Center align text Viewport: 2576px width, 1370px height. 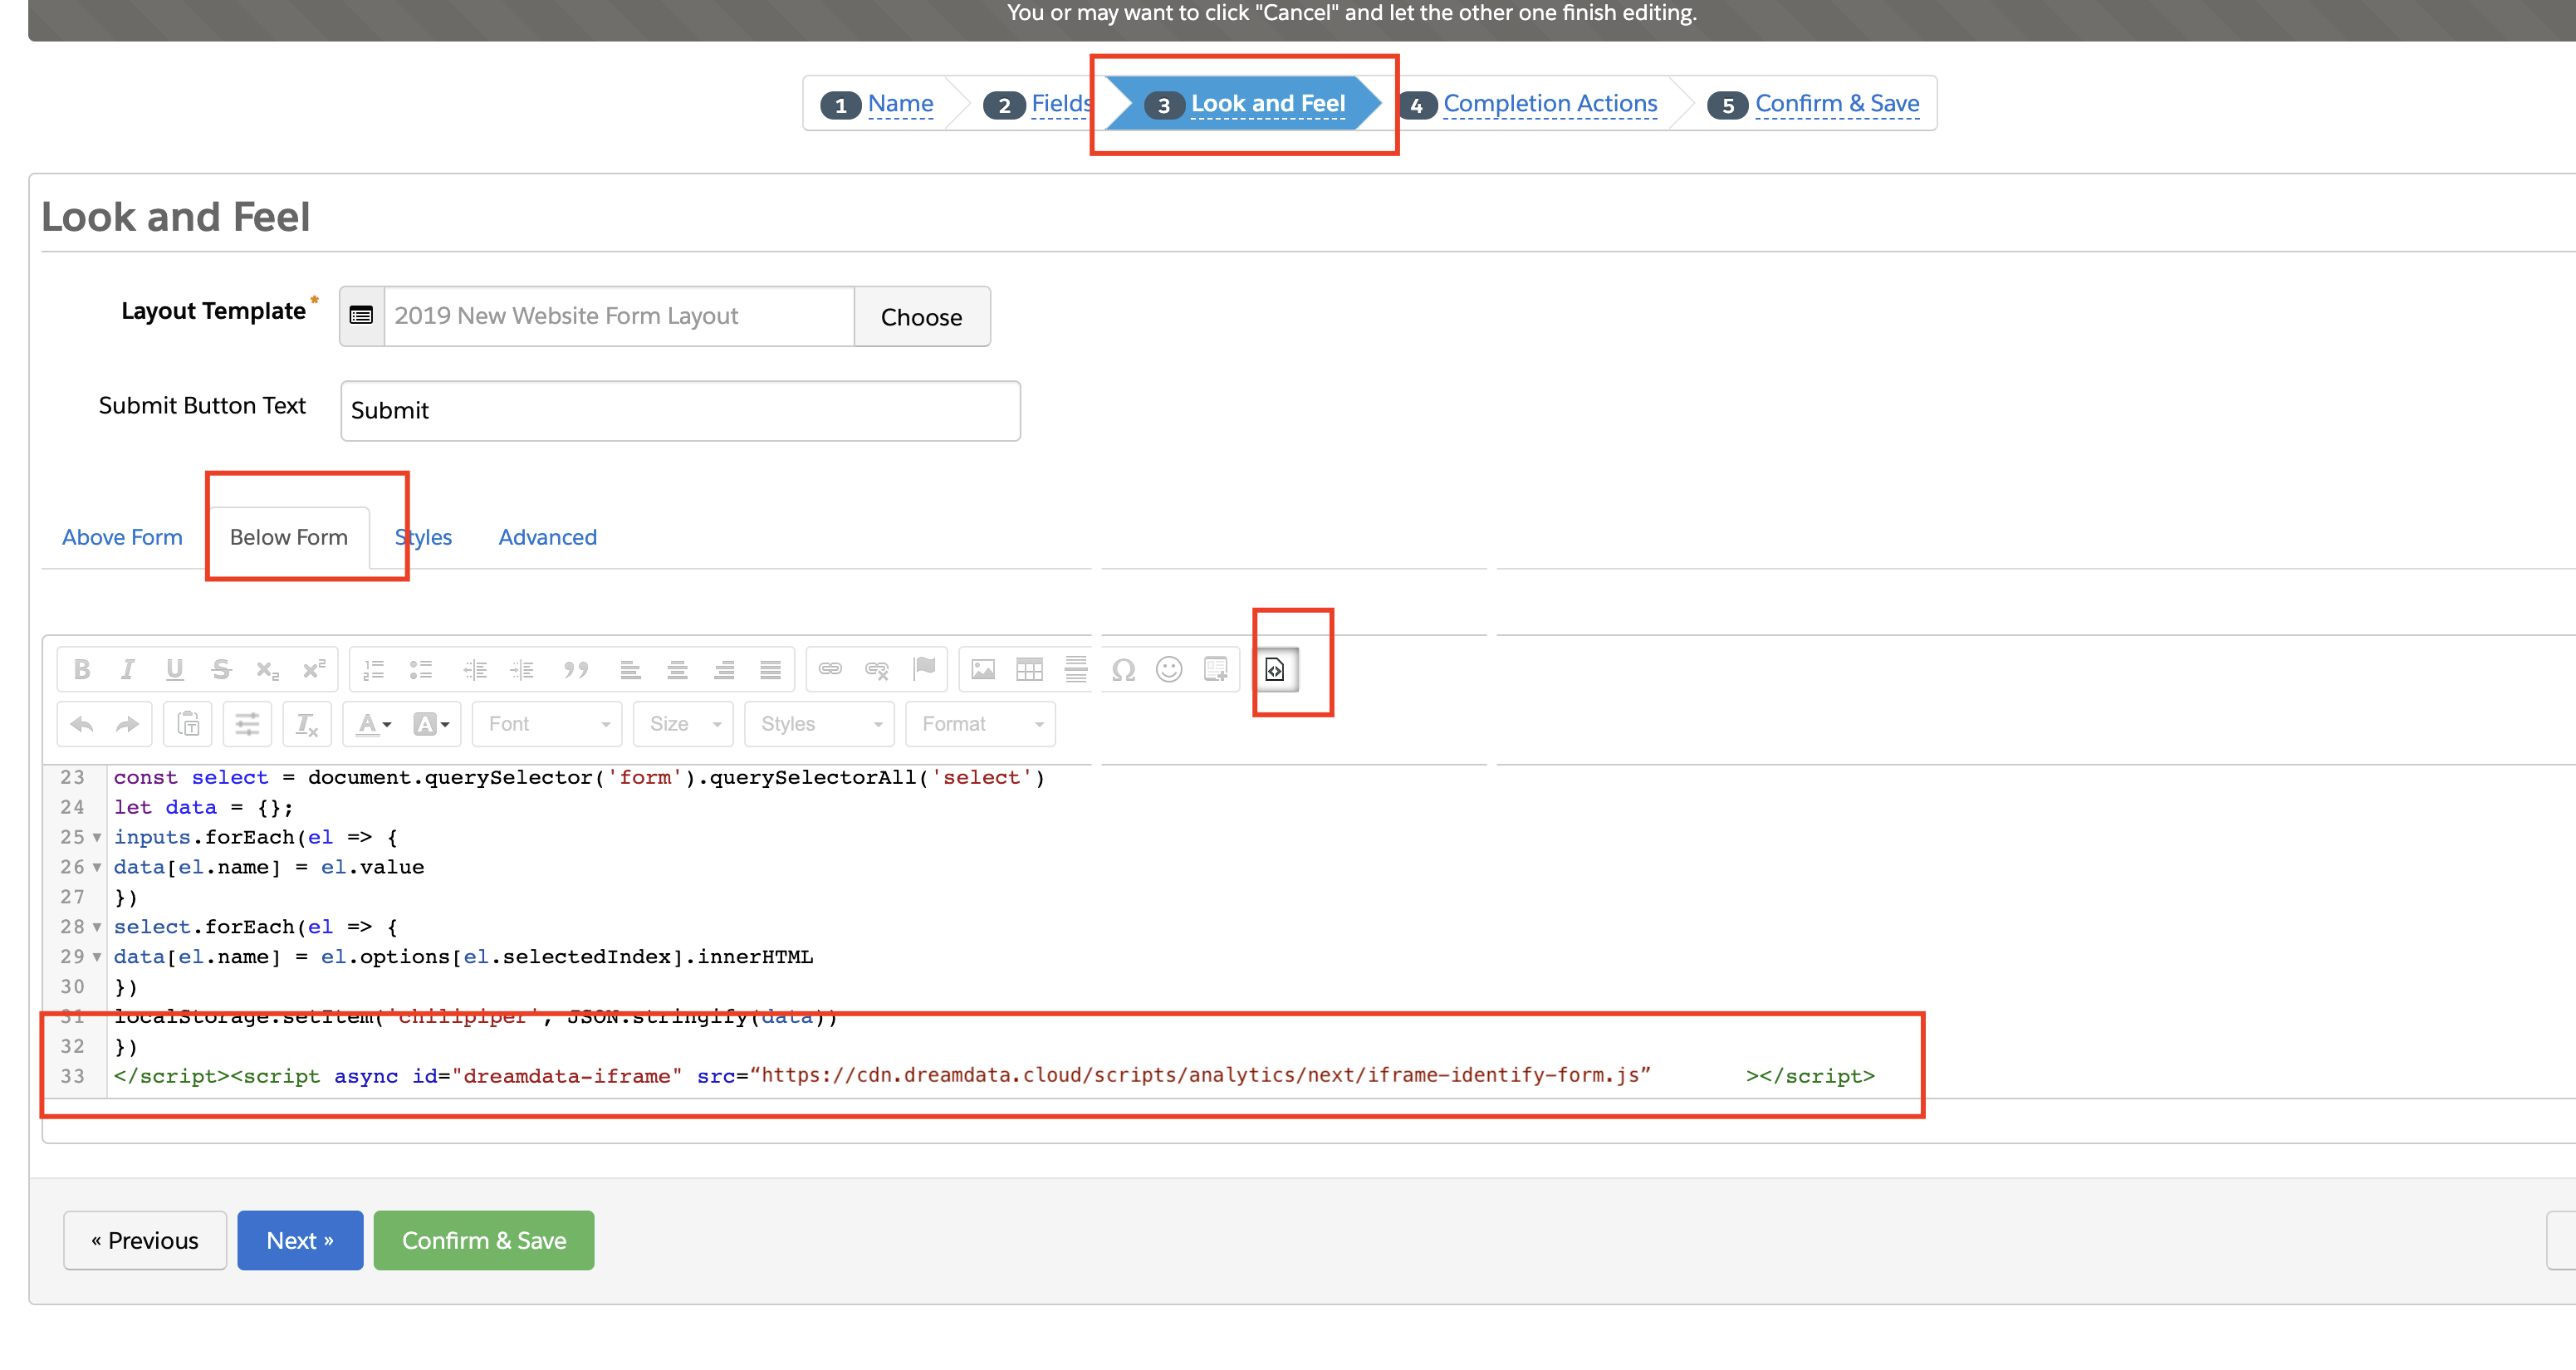click(x=677, y=669)
